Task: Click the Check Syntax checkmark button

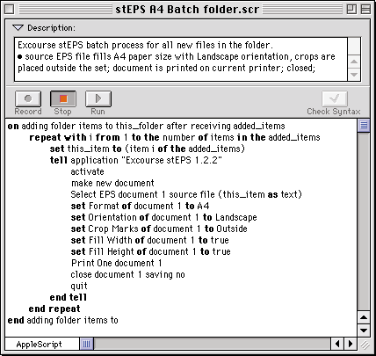Action: [335, 98]
